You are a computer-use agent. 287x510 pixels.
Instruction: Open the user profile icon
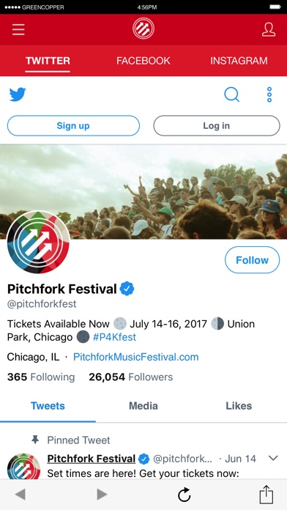(269, 29)
